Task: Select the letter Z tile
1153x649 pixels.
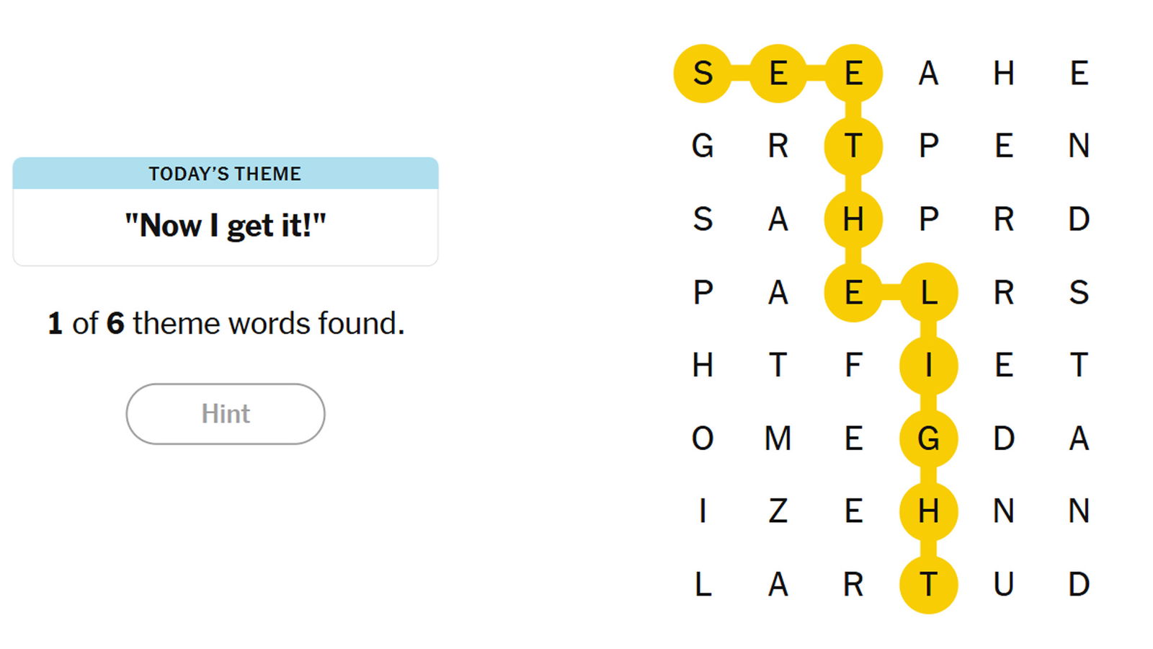Action: click(778, 511)
